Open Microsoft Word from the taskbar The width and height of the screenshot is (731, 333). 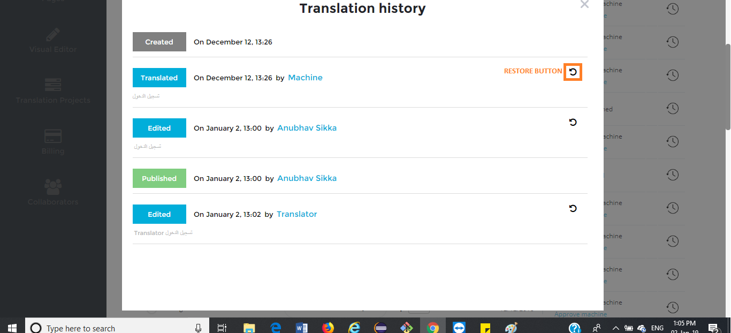[302, 328]
